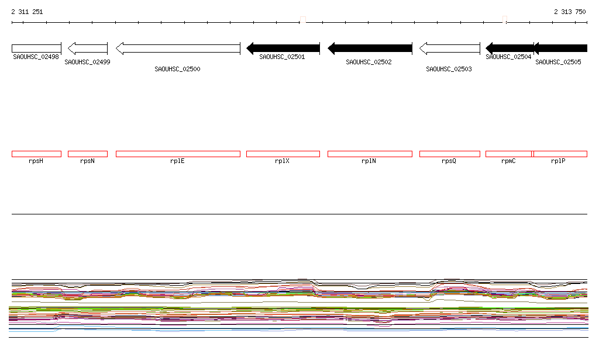
Task: Click the rpsH red annotation box
Action: tap(36, 154)
